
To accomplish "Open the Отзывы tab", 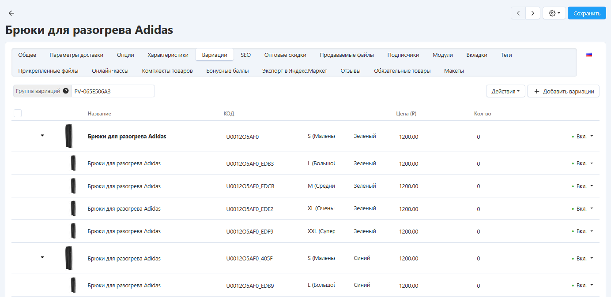I will coord(351,71).
